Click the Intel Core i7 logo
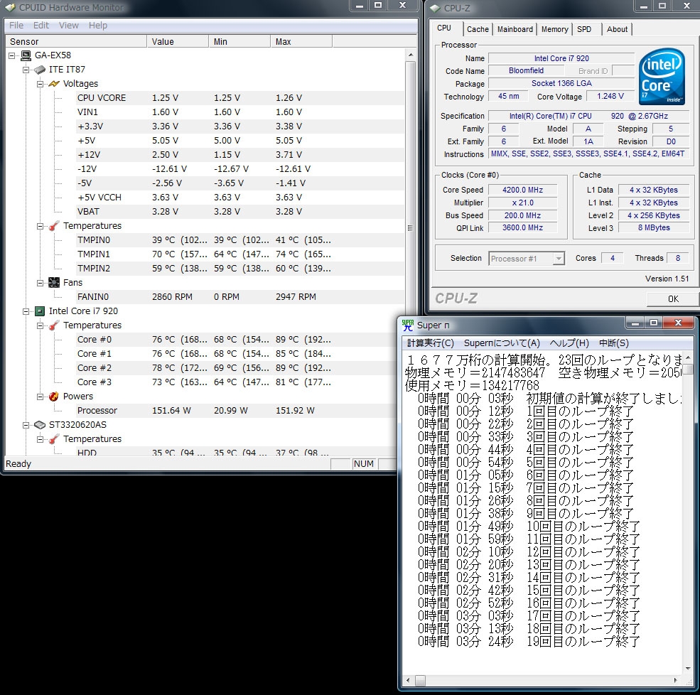The image size is (700, 695). coord(662,77)
